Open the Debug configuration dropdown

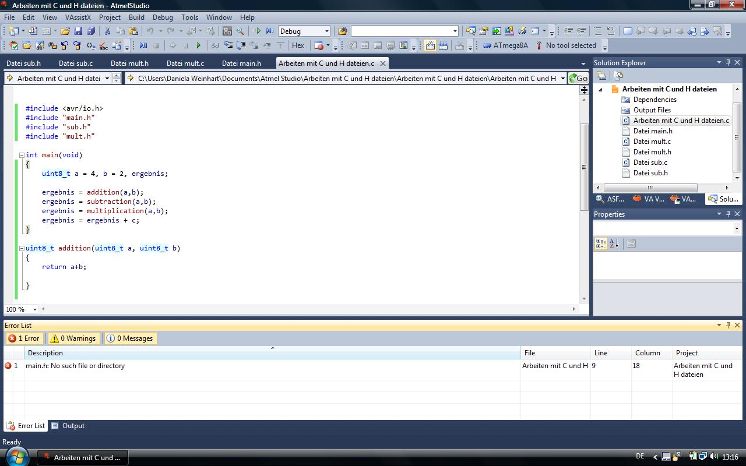[x=326, y=31]
